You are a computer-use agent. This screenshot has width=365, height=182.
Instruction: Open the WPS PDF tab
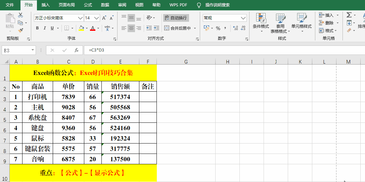[178, 5]
